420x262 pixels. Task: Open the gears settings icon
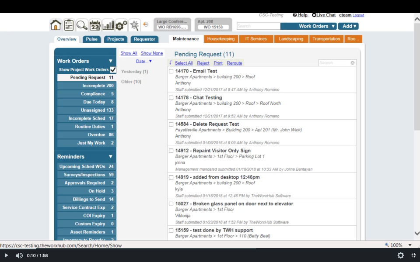(x=121, y=25)
